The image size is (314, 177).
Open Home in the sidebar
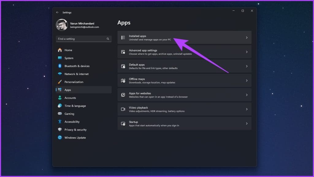(x=68, y=50)
